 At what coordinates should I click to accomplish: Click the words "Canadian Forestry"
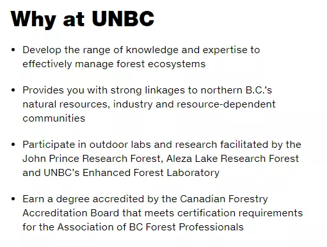point(224,199)
